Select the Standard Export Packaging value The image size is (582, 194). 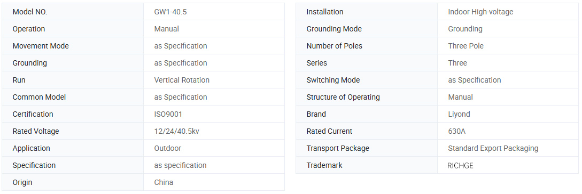click(x=493, y=148)
